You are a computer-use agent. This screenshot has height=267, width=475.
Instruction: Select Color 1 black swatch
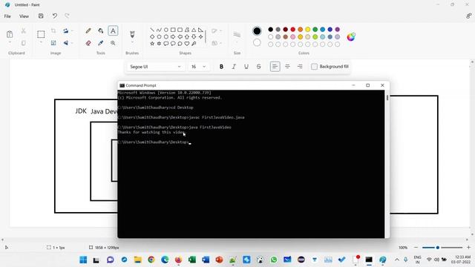pyautogui.click(x=257, y=31)
